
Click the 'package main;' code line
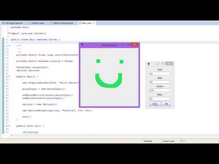pyautogui.click(x=20, y=27)
